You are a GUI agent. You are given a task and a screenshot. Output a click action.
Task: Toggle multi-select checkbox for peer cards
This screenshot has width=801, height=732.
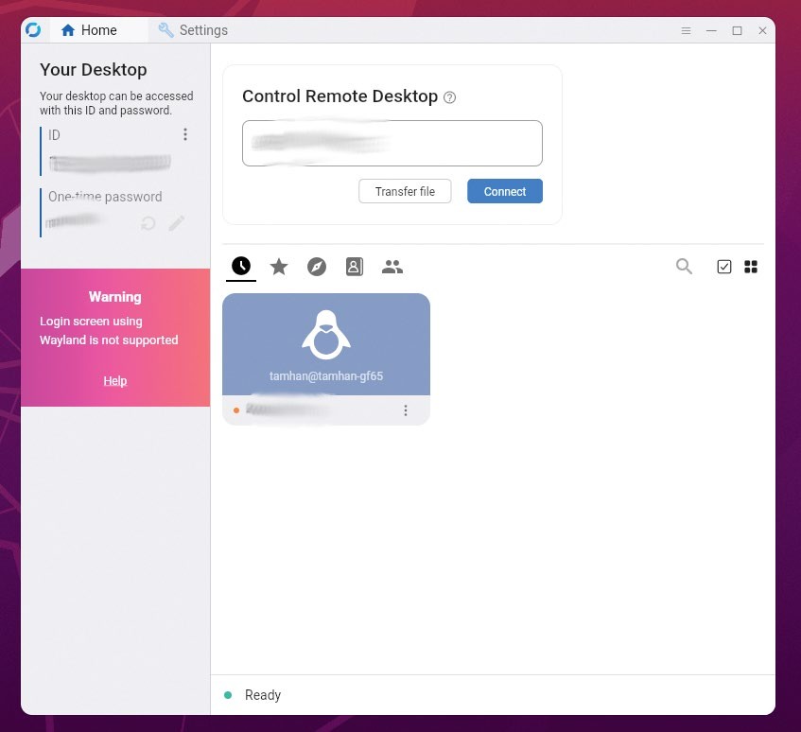tap(724, 267)
